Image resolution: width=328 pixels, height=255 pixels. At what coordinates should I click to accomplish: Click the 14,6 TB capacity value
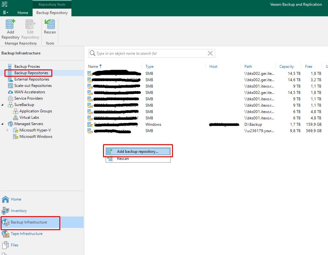tap(294, 80)
